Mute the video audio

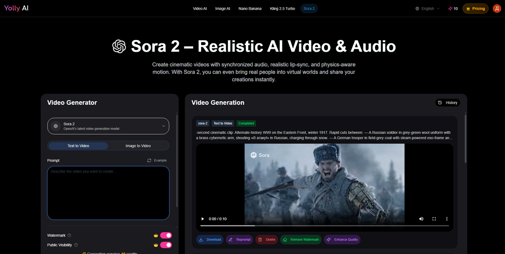coord(421,219)
